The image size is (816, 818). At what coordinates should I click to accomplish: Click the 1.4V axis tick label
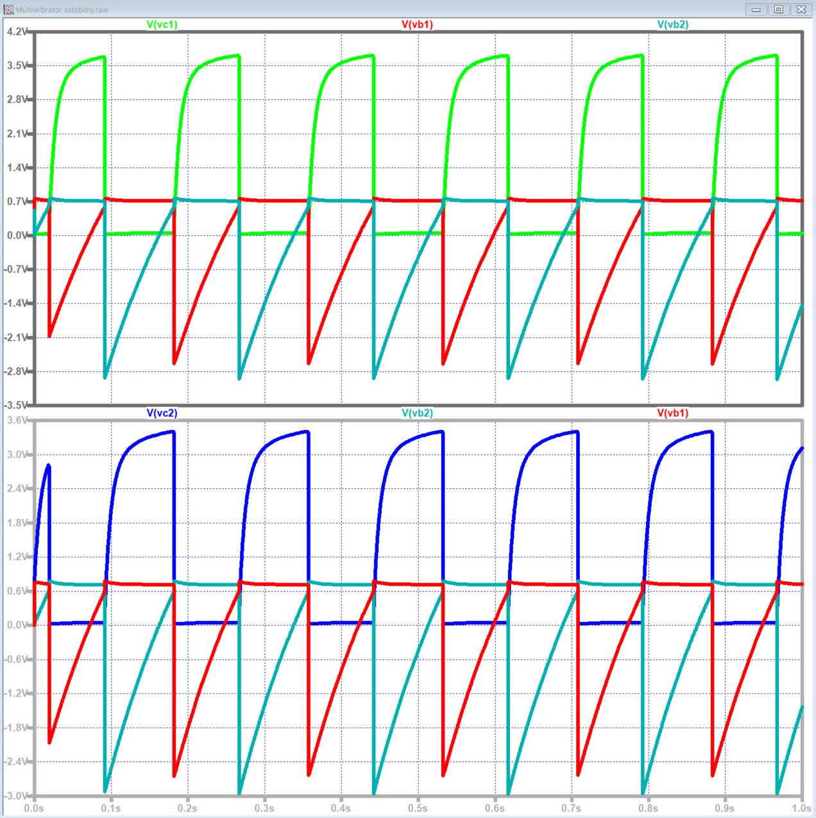[x=17, y=167]
